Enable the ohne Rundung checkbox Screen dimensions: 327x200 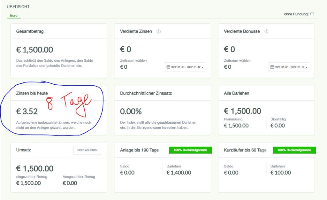[312, 14]
